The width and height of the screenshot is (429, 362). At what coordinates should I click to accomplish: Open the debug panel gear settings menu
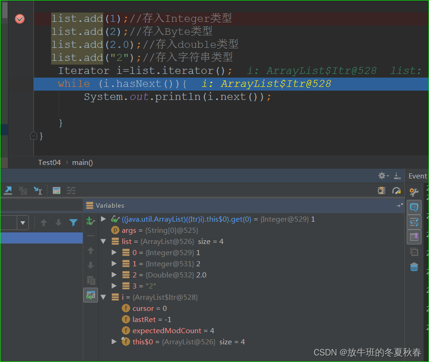click(383, 176)
